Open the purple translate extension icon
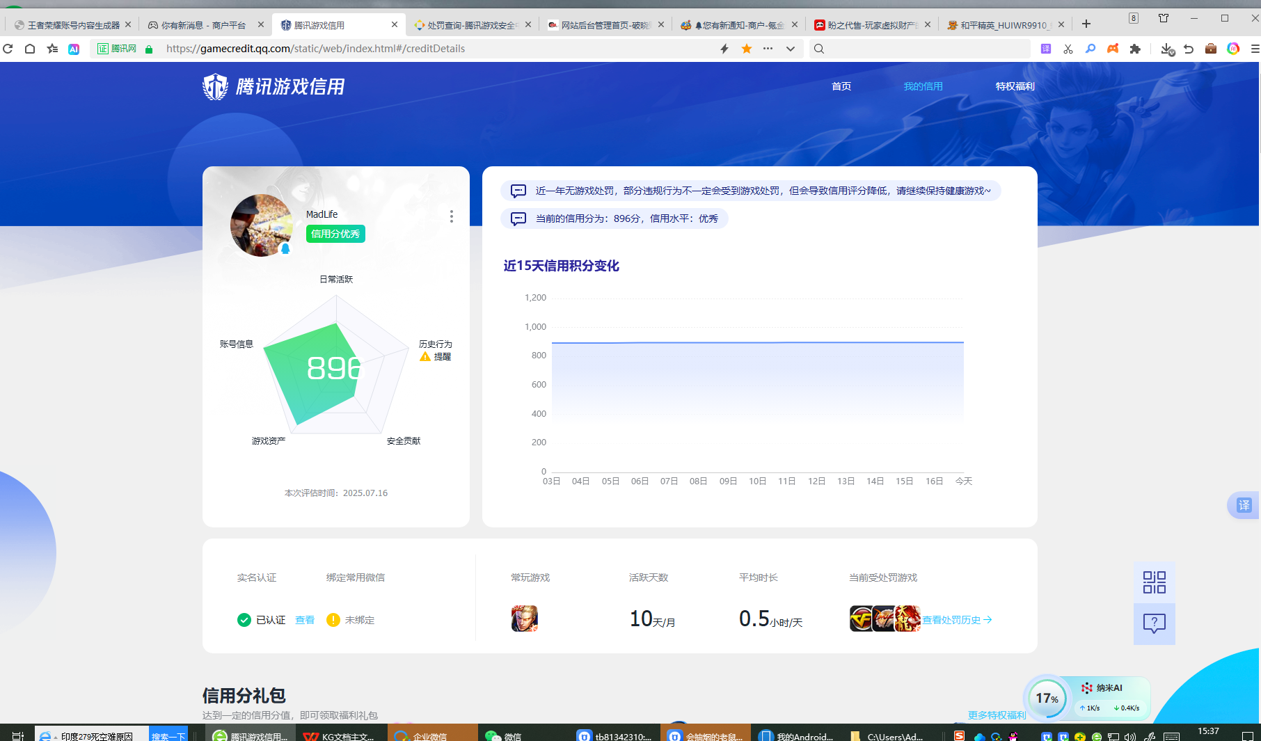The height and width of the screenshot is (741, 1261). pos(1046,49)
